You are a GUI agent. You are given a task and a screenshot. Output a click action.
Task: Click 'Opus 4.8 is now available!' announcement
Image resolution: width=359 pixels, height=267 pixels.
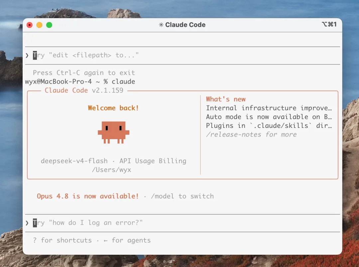[x=88, y=196]
